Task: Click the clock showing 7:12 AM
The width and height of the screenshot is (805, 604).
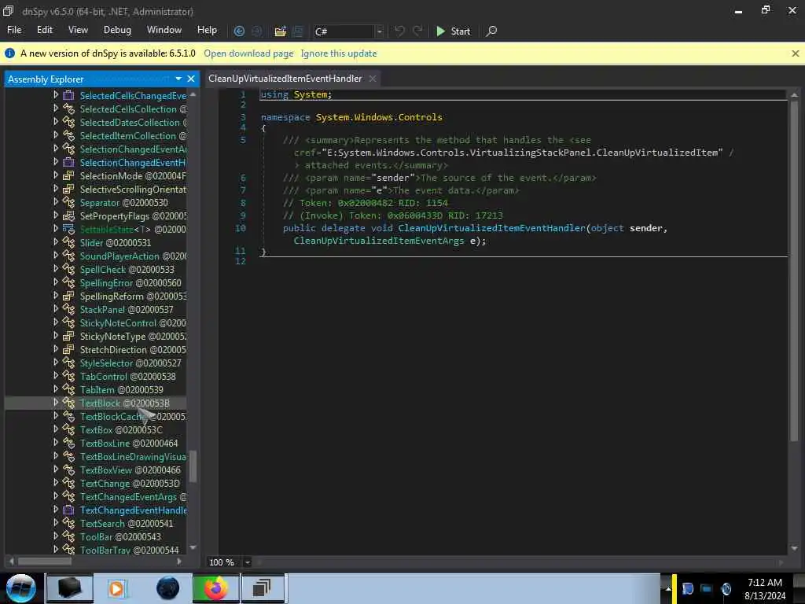Action: (764, 583)
